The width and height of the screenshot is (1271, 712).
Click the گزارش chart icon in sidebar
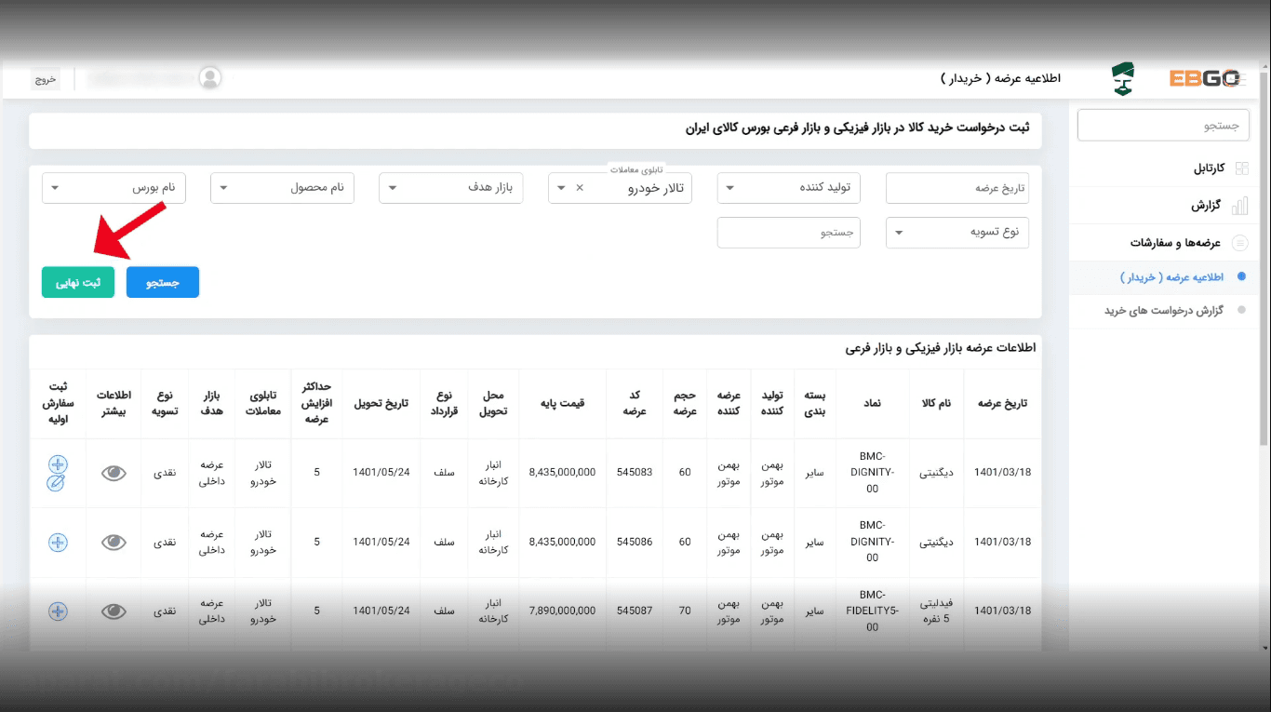[x=1239, y=206]
